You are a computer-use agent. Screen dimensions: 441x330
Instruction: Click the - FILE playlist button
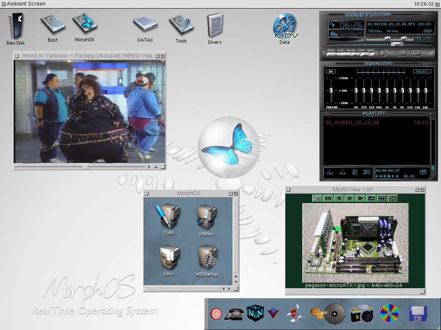(342, 172)
